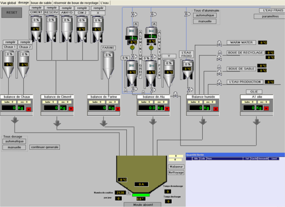The image size is (285, 207).
Task: Open the paramètres button
Action: click(x=270, y=17)
